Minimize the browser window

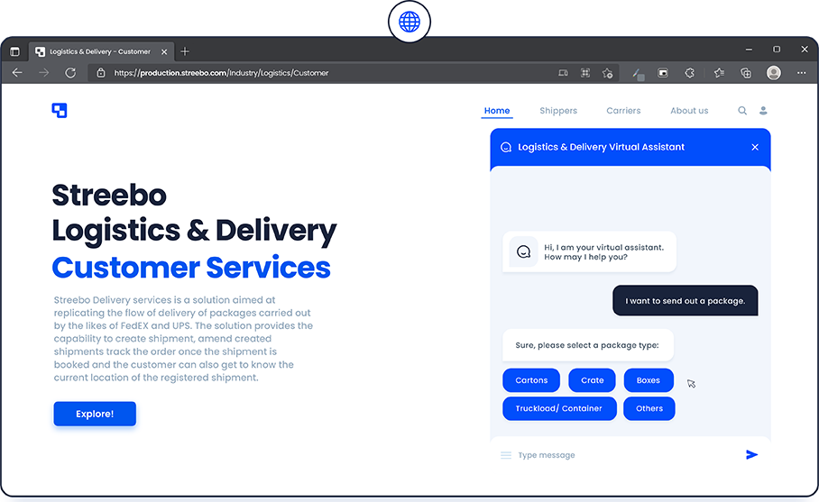[x=749, y=50]
